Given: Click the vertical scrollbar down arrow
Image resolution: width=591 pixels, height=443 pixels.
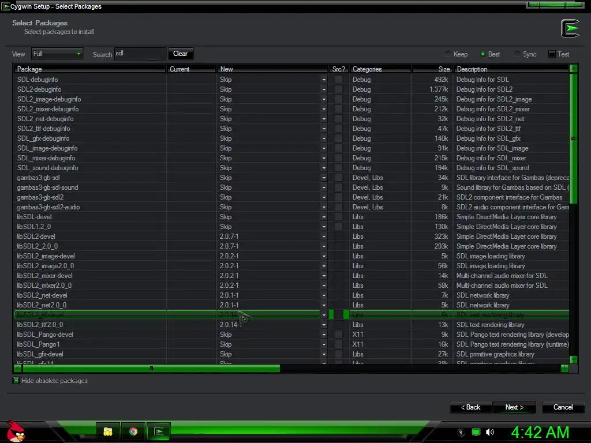Looking at the screenshot, I should [573, 359].
